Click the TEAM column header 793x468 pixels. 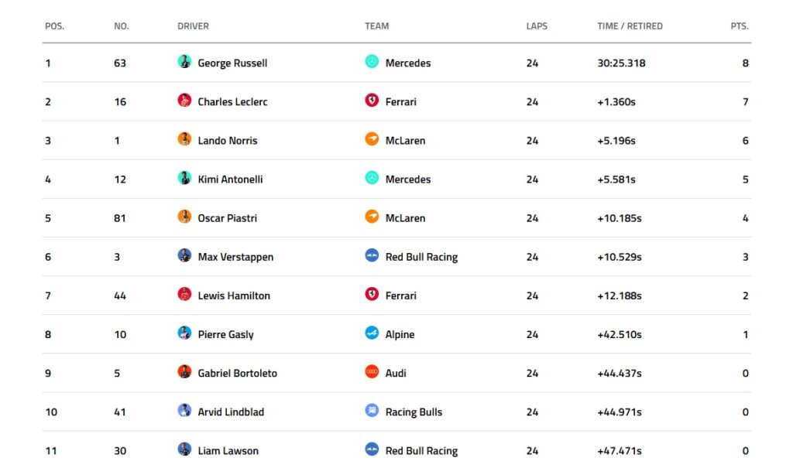[377, 26]
